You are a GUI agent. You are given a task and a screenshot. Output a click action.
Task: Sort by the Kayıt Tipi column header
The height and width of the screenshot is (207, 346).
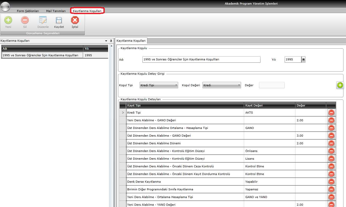pos(185,105)
